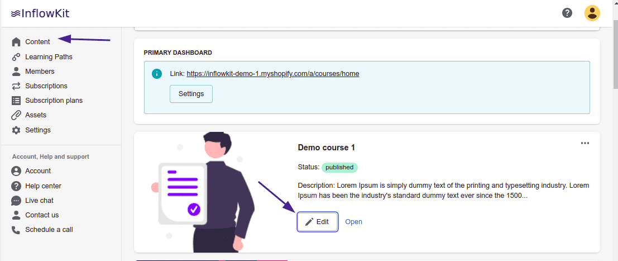The height and width of the screenshot is (261, 618).
Task: Open Account in the support section
Action: pos(38,171)
